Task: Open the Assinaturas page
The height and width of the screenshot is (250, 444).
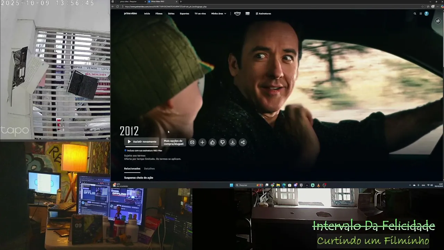Action: click(x=263, y=14)
